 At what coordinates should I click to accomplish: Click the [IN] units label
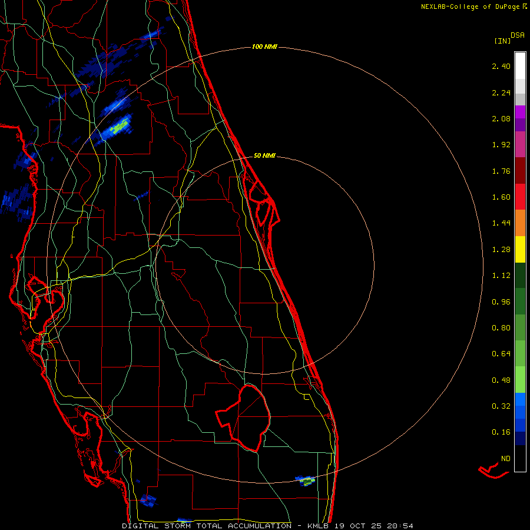[502, 41]
